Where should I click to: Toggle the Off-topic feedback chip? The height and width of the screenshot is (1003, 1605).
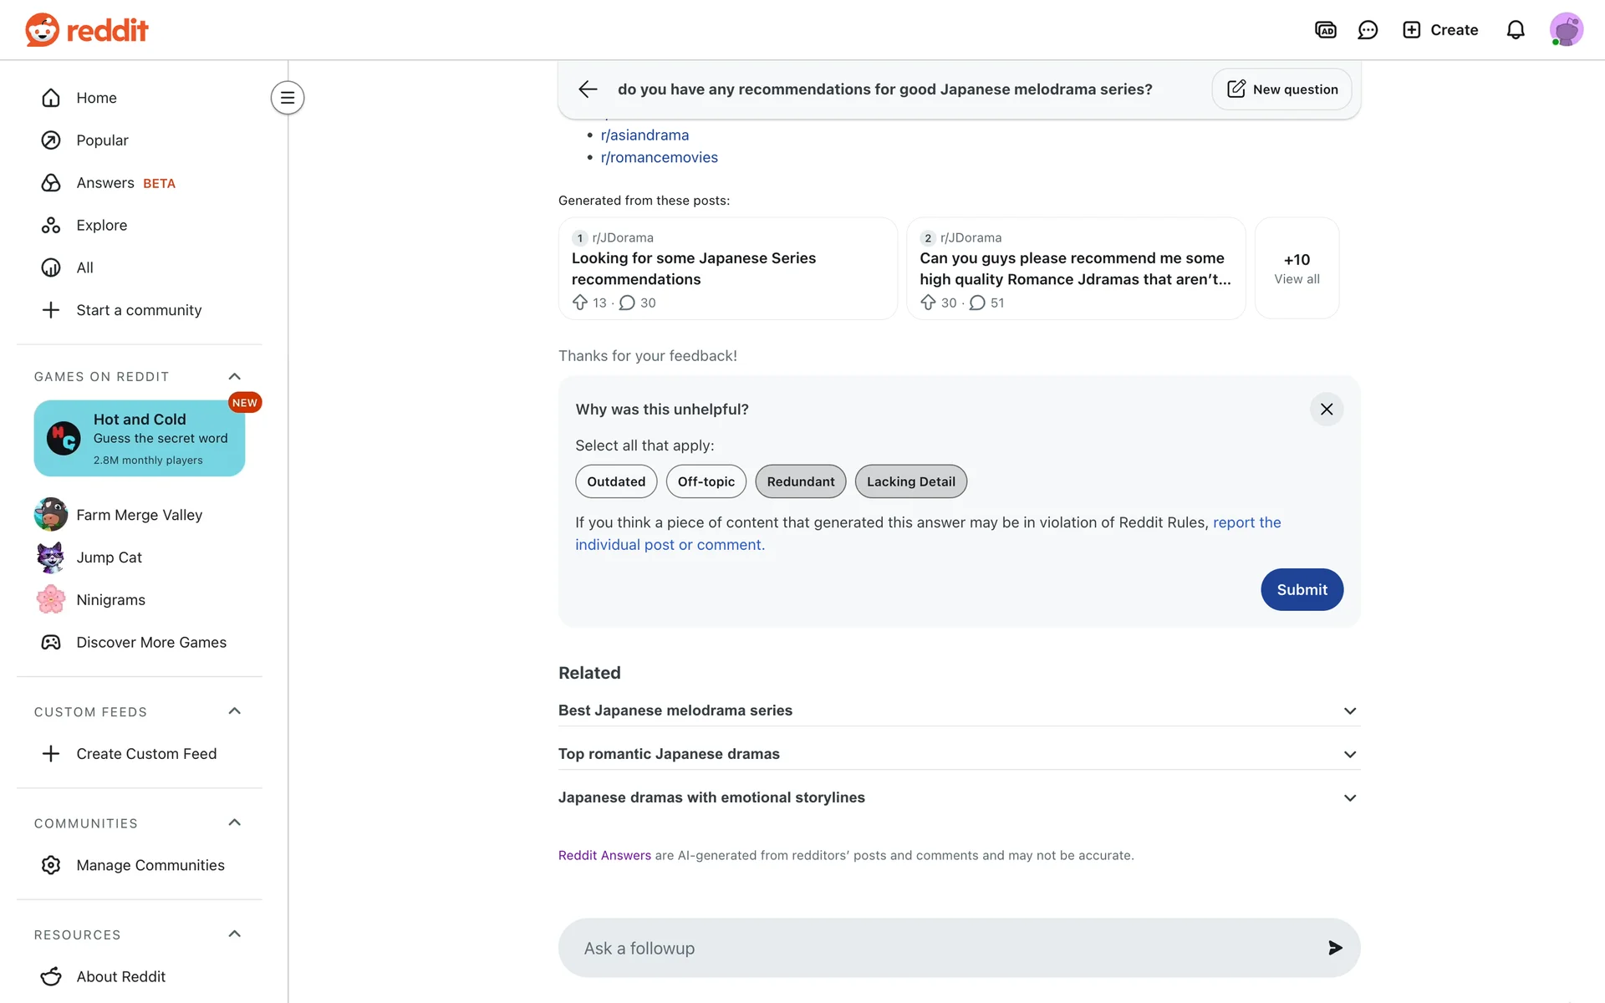706,481
